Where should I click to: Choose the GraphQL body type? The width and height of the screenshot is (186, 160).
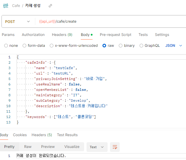point(141,46)
